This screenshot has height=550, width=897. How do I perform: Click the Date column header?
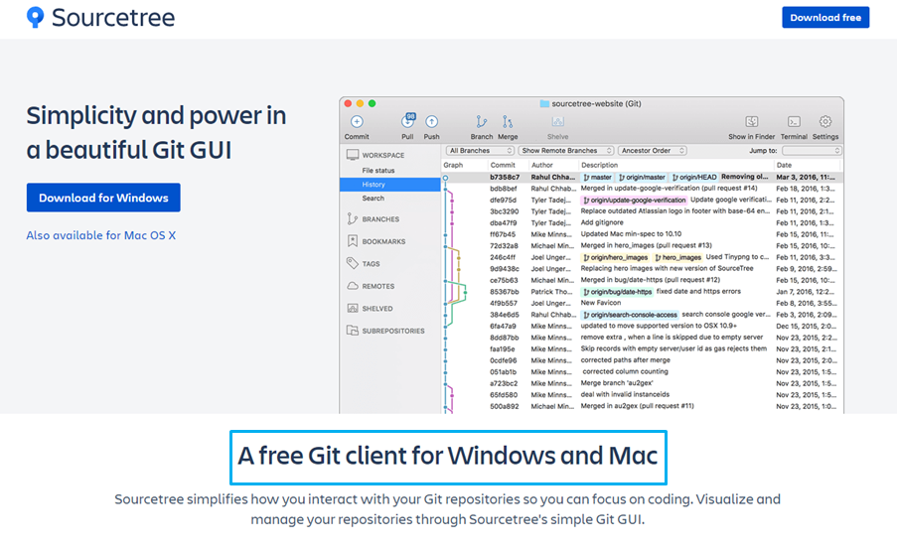click(784, 165)
